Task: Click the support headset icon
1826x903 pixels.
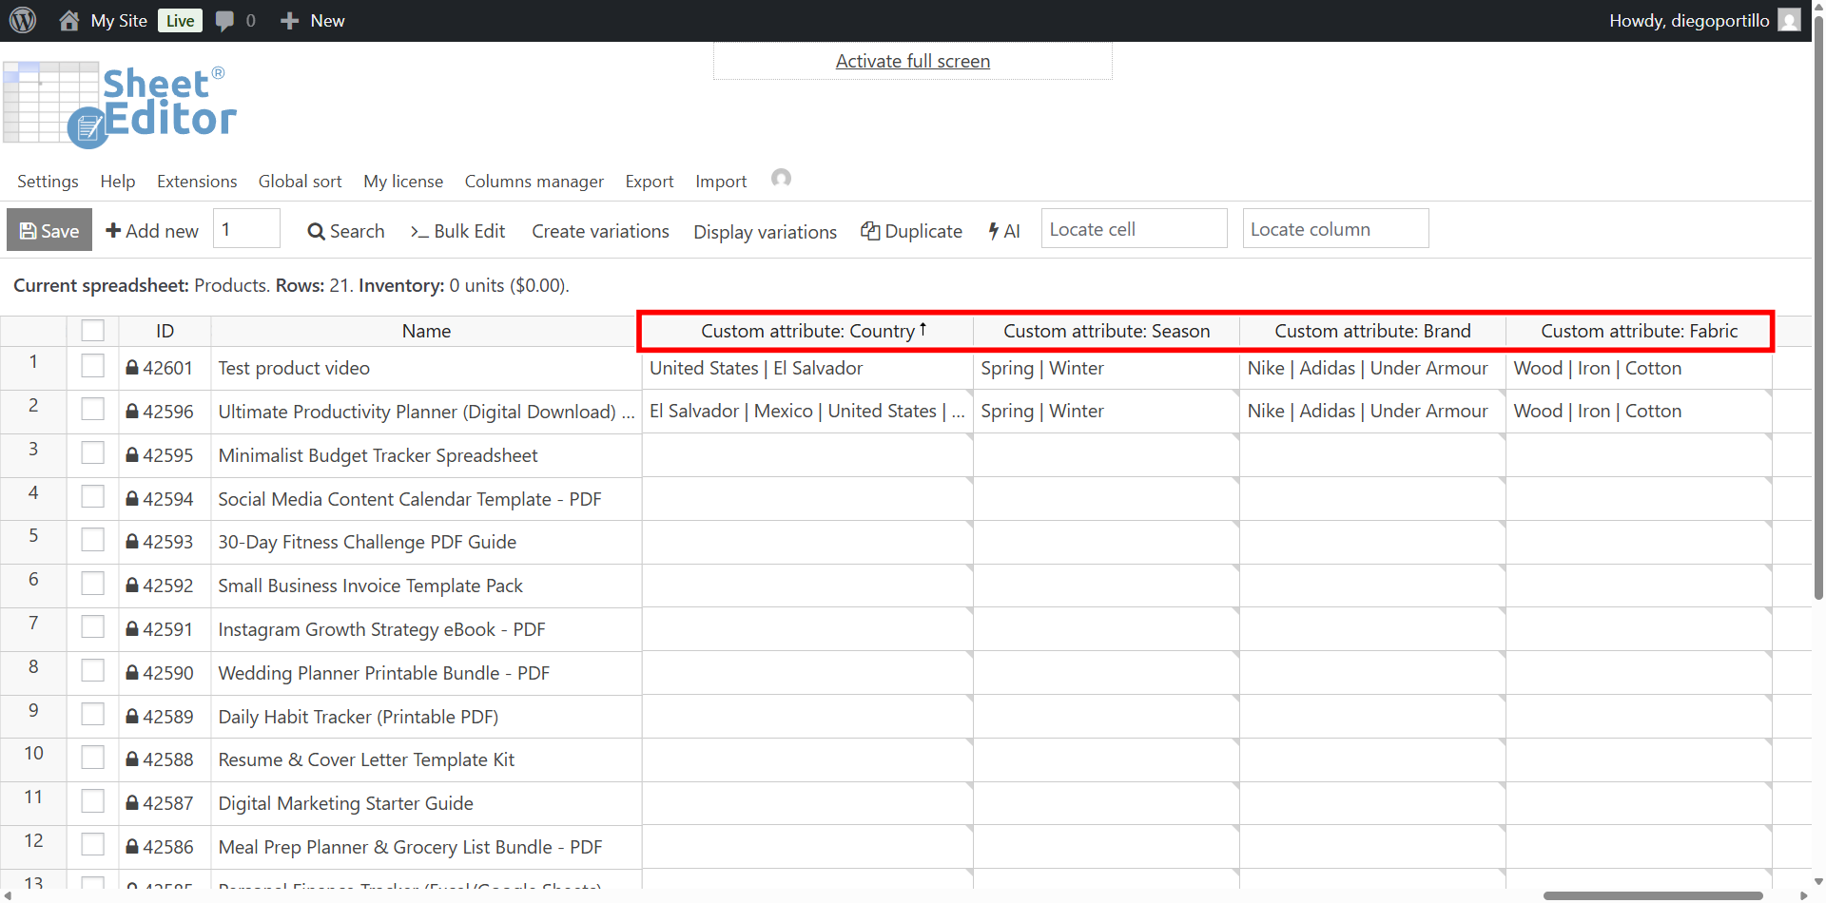Action: coord(781,179)
